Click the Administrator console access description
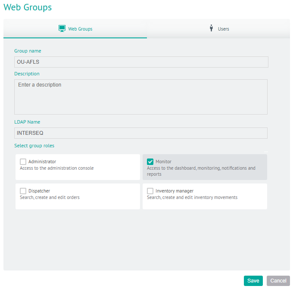Image resolution: width=293 pixels, height=289 pixels. (57, 168)
